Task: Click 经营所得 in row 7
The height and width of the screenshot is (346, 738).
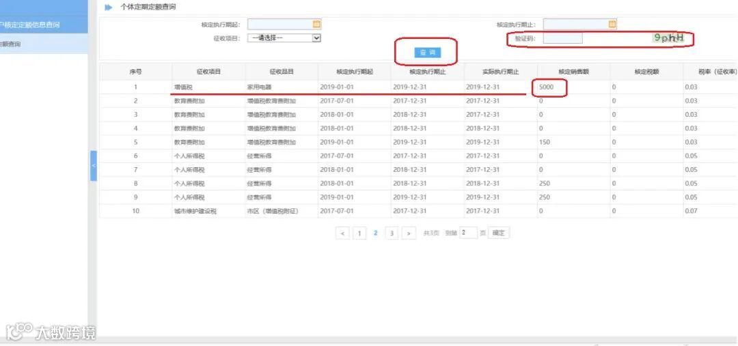Action: pyautogui.click(x=260, y=170)
